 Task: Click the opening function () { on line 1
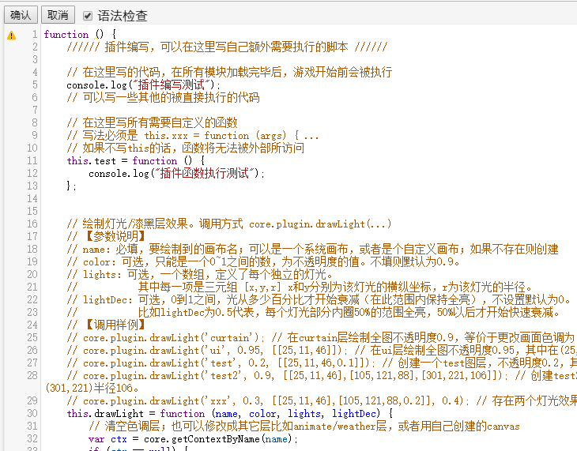80,34
